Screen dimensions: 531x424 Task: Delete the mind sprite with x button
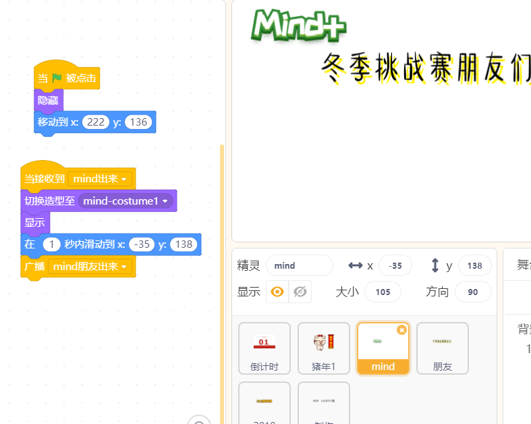[x=401, y=329]
